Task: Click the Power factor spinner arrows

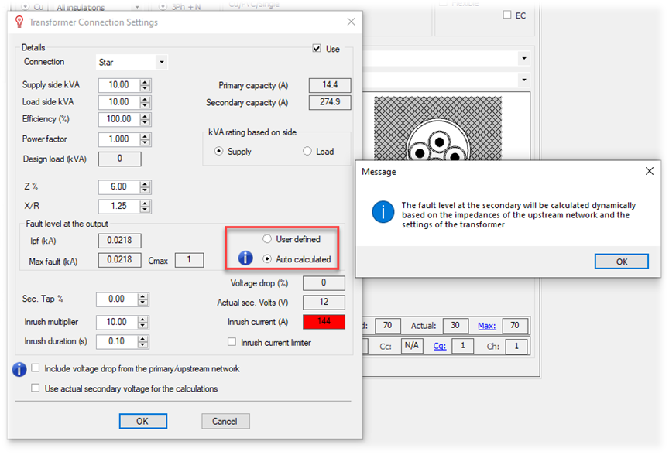Action: coord(146,139)
